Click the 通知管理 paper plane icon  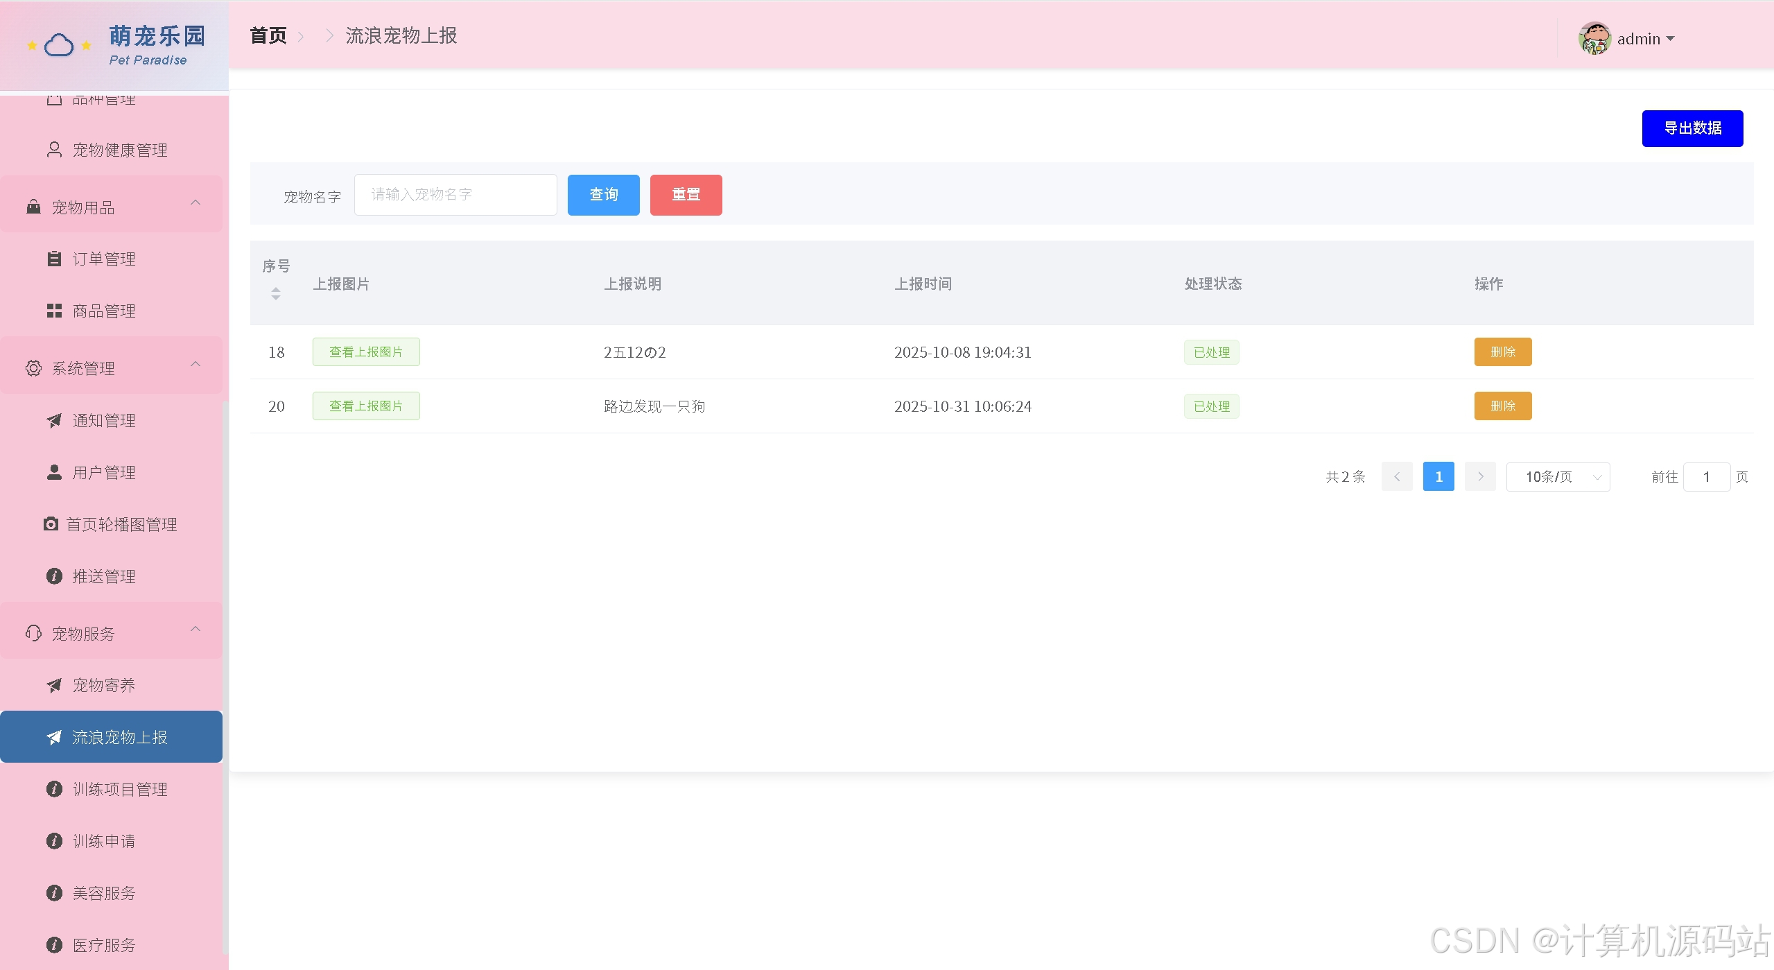tap(54, 420)
